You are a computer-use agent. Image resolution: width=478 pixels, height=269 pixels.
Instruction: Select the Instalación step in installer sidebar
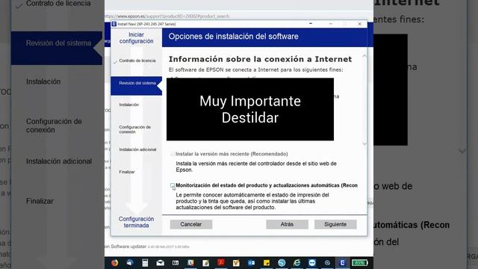tap(129, 105)
